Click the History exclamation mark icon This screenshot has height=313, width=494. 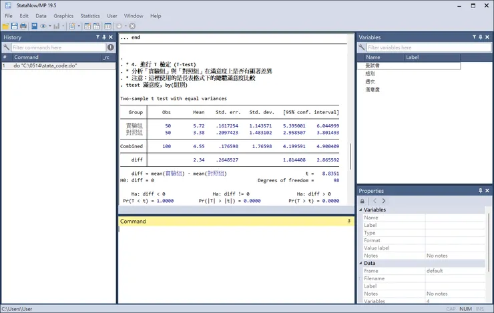tap(111, 47)
